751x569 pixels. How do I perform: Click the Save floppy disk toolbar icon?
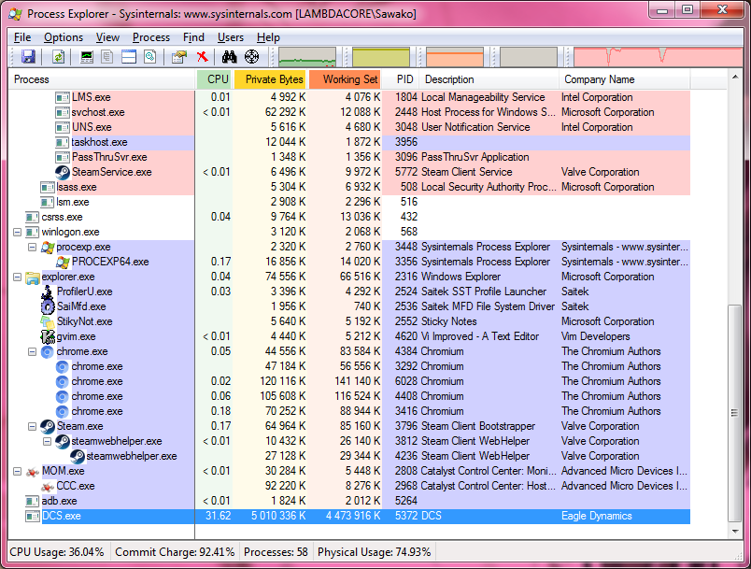coord(28,57)
